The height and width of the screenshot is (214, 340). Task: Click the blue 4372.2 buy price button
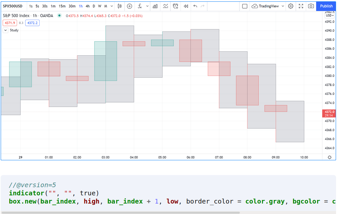[32, 23]
